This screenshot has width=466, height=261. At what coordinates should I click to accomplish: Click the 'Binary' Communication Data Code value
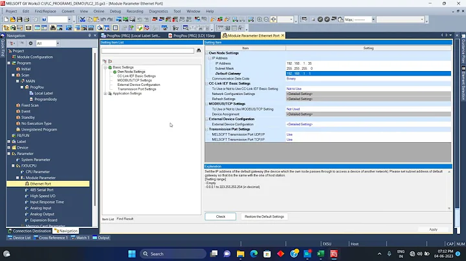click(291, 79)
